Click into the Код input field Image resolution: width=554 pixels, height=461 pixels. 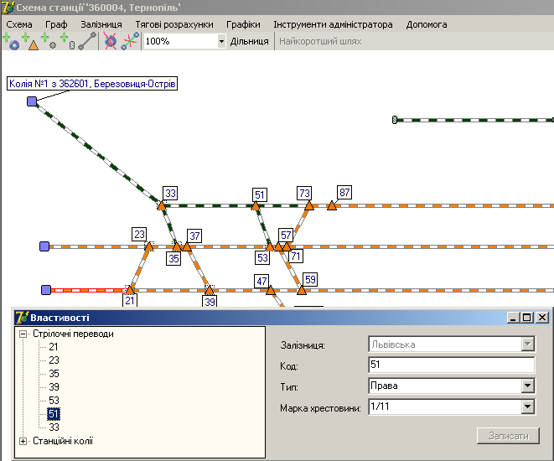click(x=451, y=365)
